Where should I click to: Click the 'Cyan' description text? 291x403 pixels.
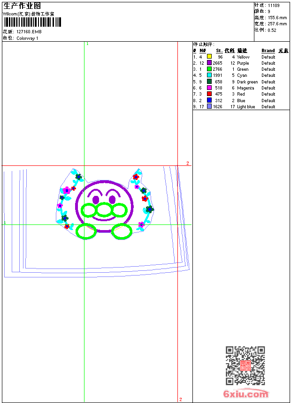(x=242, y=75)
